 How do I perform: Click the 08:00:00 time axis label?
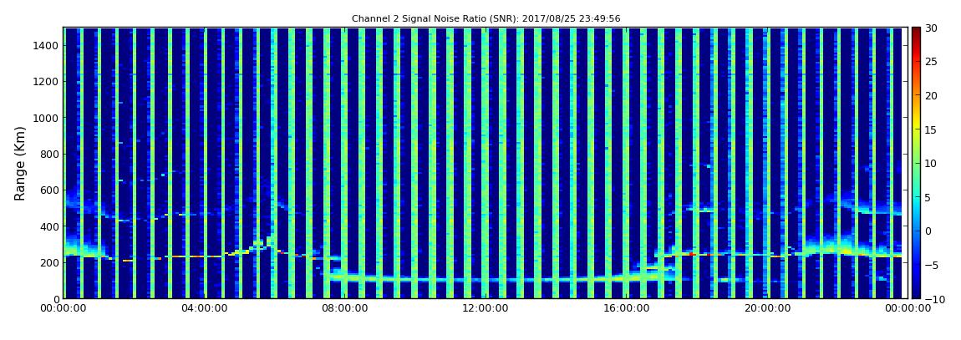(x=344, y=309)
